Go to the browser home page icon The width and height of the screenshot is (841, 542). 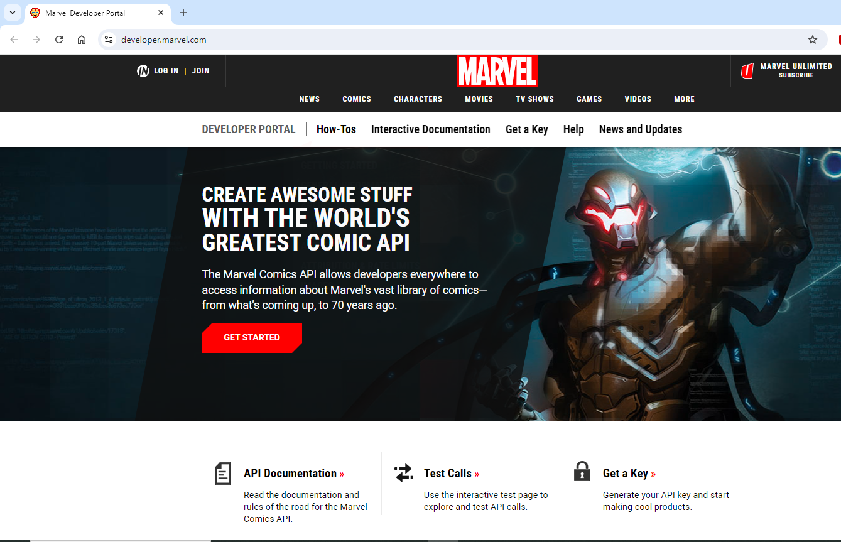(x=82, y=40)
